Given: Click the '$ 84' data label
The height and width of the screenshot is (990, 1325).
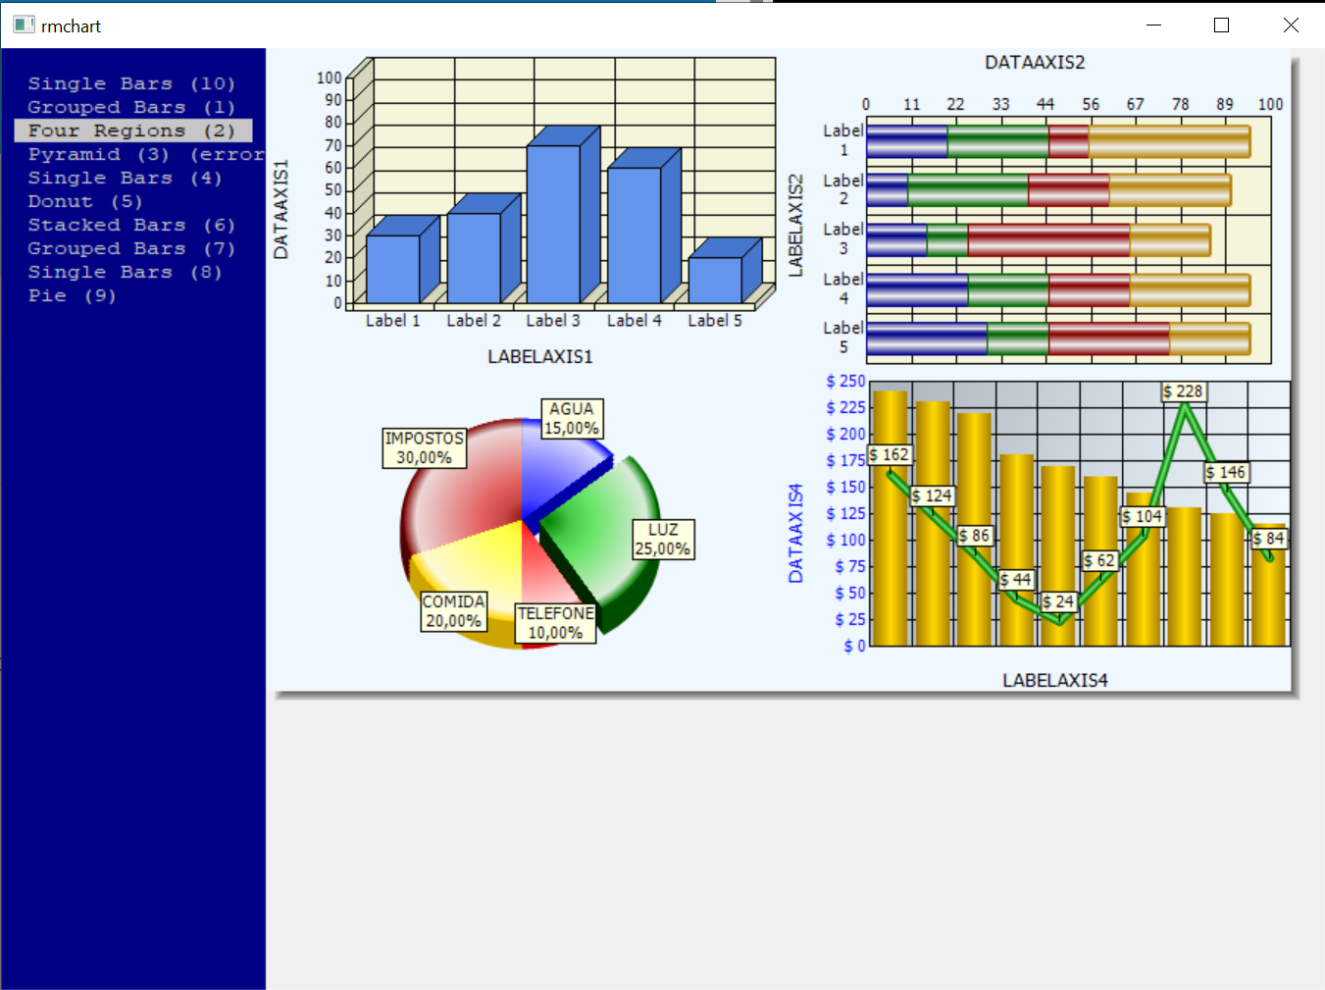Looking at the screenshot, I should click(x=1269, y=538).
